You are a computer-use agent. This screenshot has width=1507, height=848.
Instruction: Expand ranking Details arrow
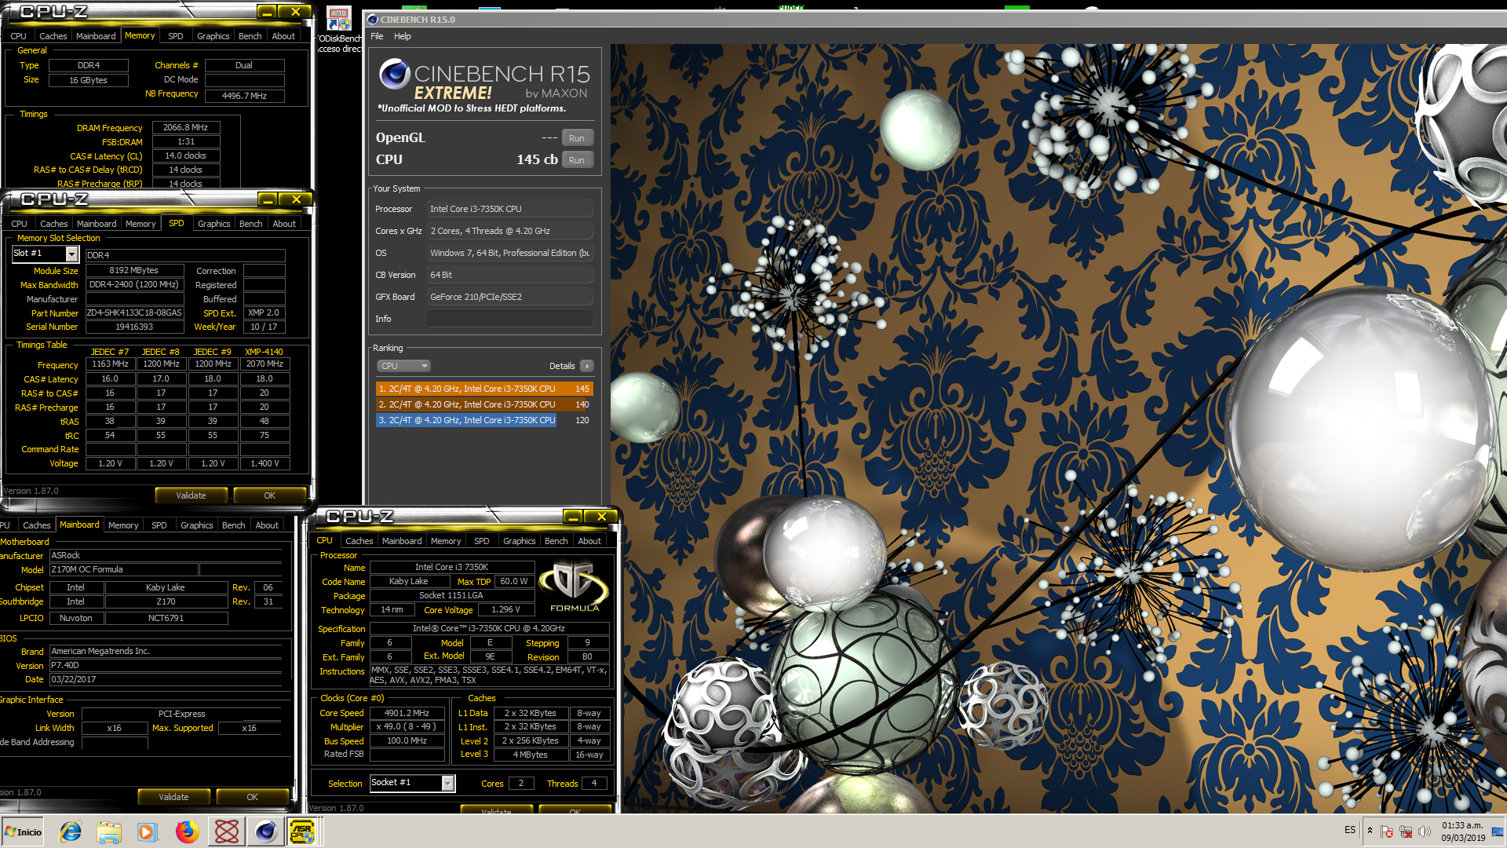pyautogui.click(x=586, y=366)
